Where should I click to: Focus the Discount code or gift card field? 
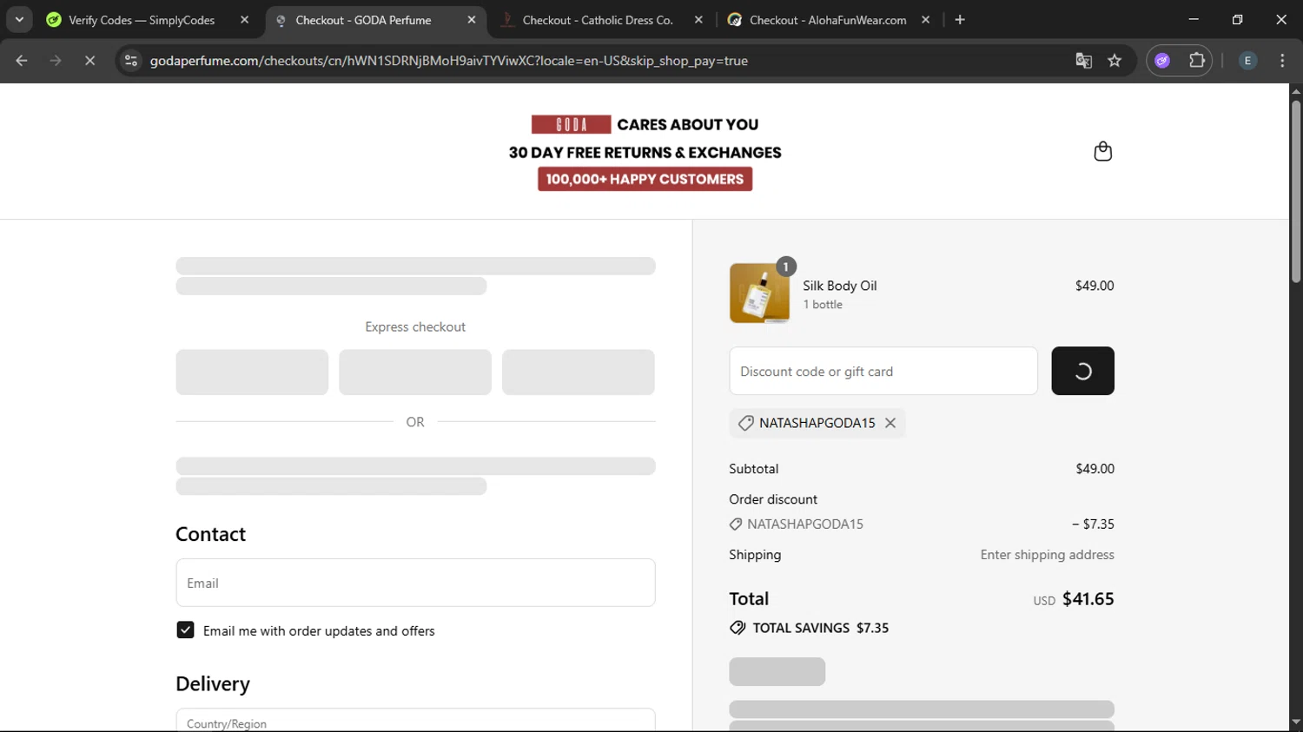coord(883,371)
